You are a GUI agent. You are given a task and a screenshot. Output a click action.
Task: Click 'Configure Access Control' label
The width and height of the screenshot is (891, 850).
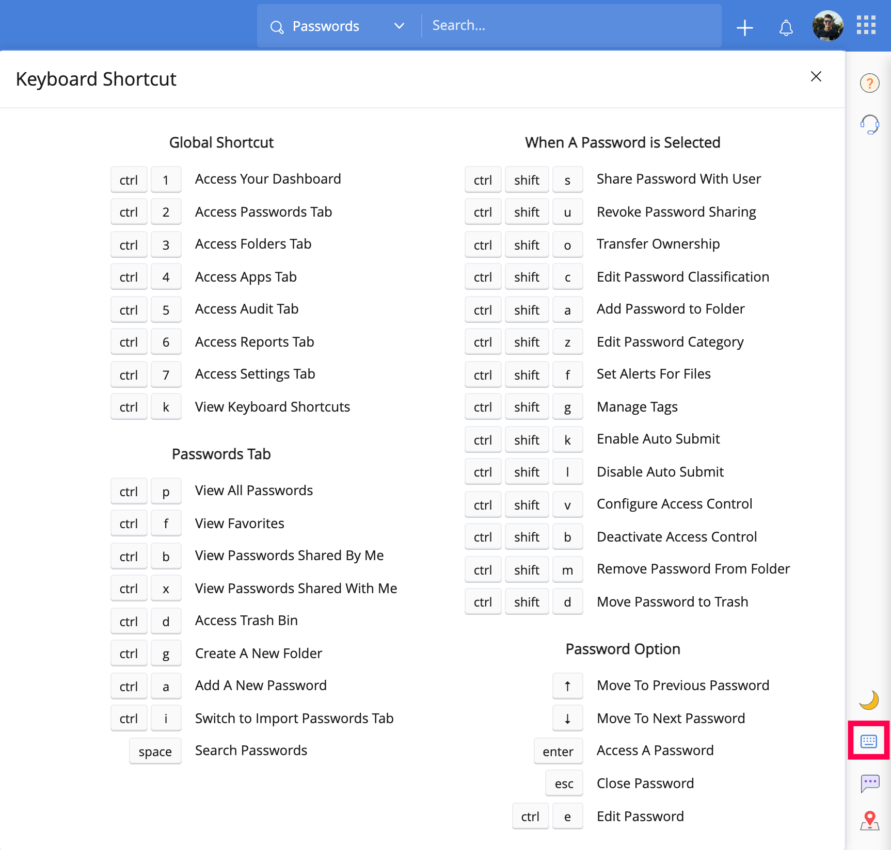(674, 504)
